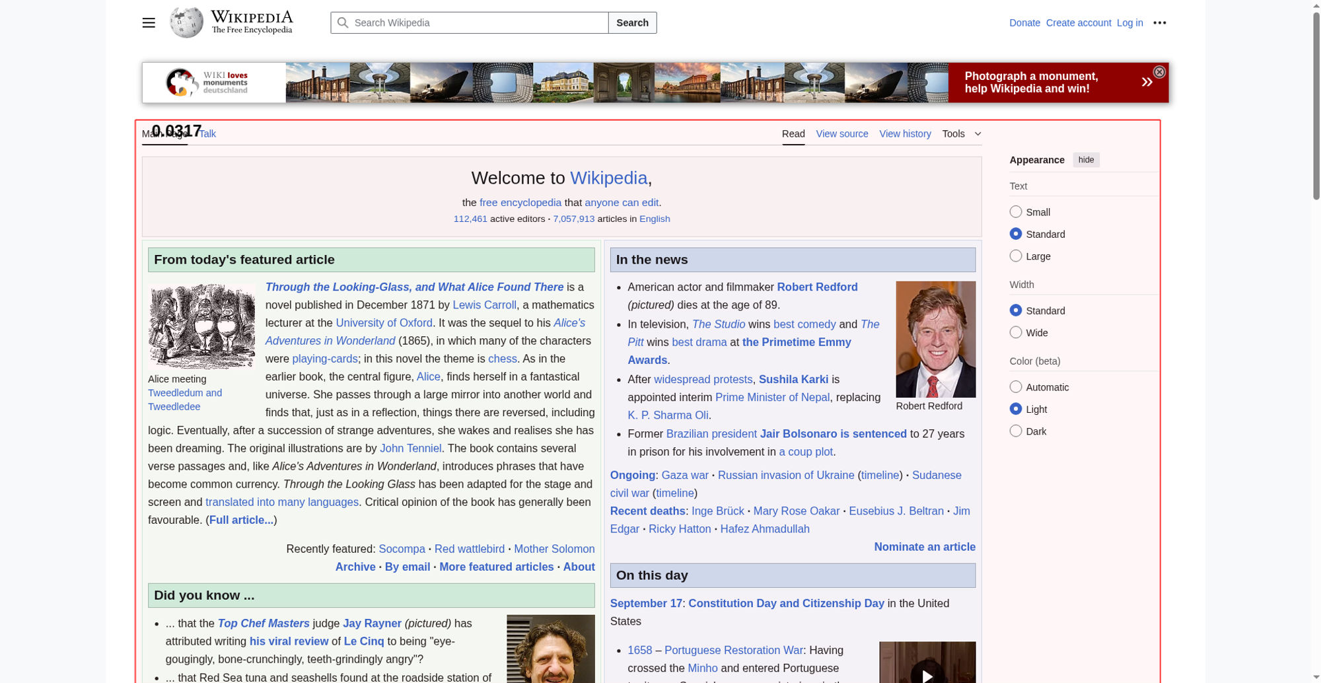Viewport: 1321px width, 683px height.
Task: Click the Mary Rose Oakar link
Action: (x=796, y=511)
